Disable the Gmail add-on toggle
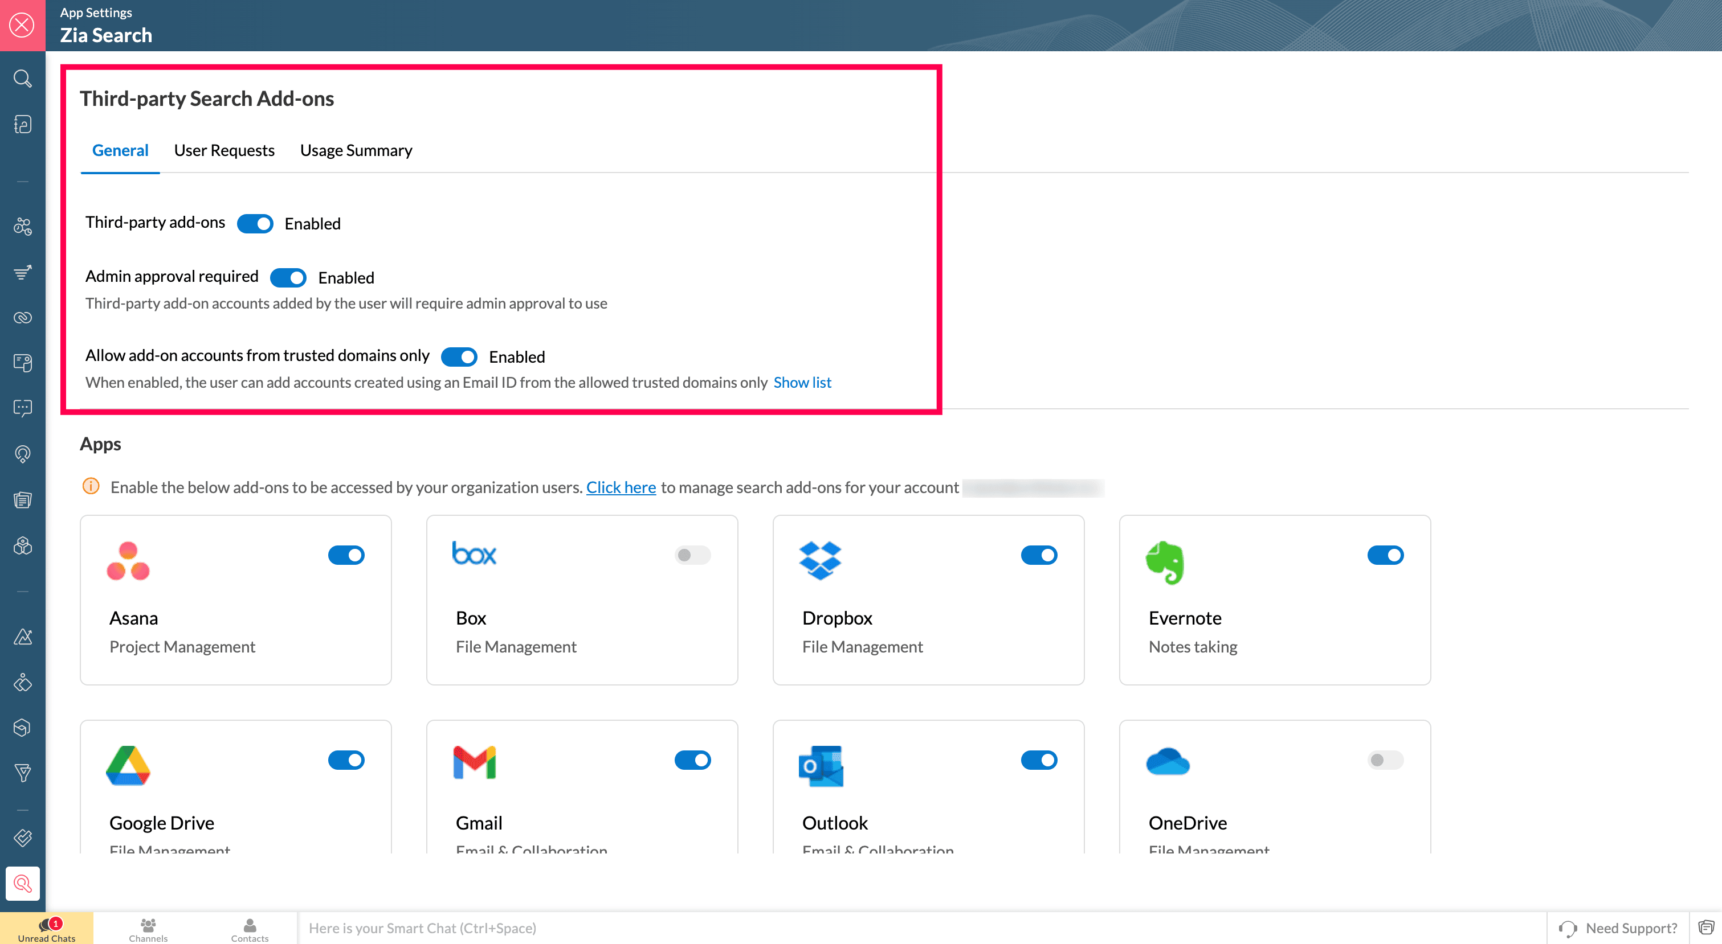The height and width of the screenshot is (944, 1722). click(692, 760)
